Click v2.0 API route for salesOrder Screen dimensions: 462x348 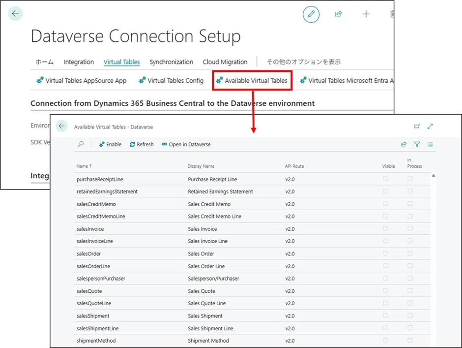290,253
